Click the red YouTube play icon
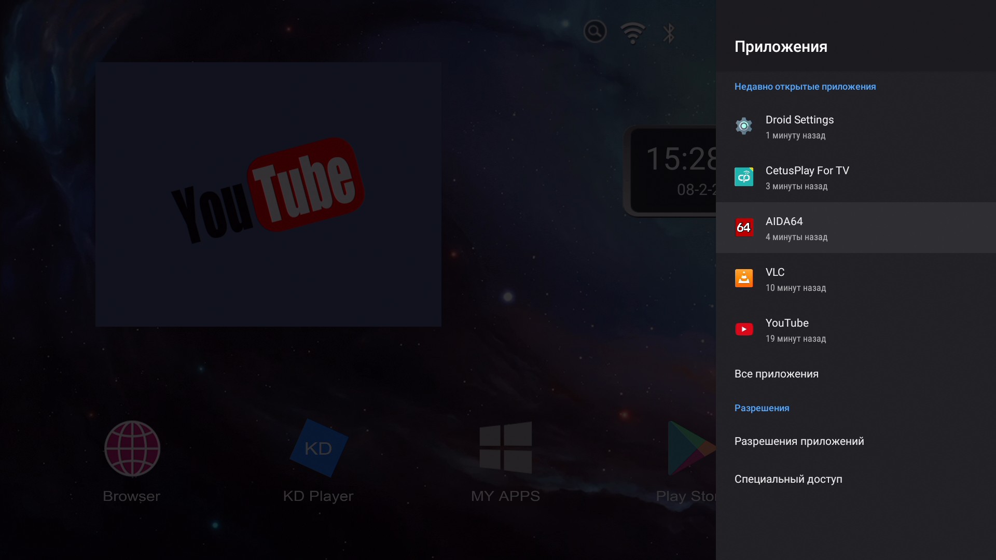Image resolution: width=996 pixels, height=560 pixels. tap(743, 329)
